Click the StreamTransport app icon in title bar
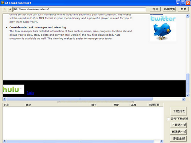This screenshot has width=191, height=143. [3, 3]
